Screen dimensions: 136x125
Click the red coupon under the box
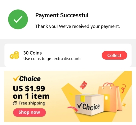tap(73, 109)
